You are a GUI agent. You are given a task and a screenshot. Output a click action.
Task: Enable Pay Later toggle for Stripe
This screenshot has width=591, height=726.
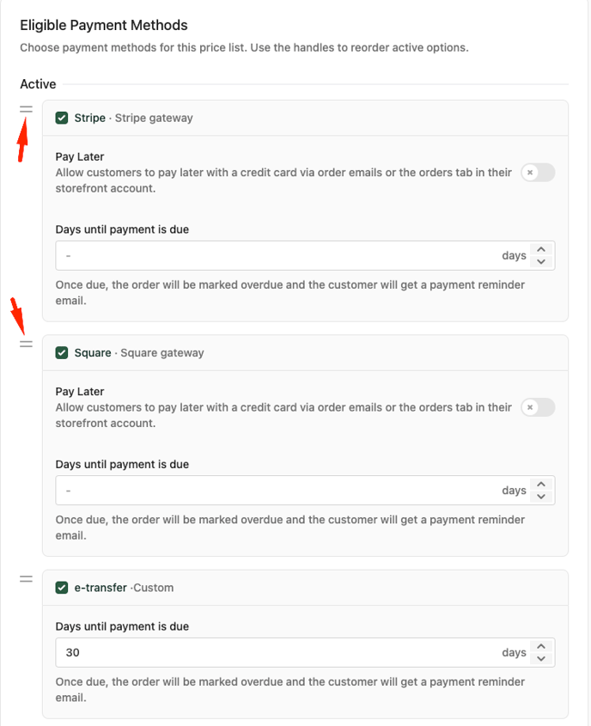click(x=538, y=173)
